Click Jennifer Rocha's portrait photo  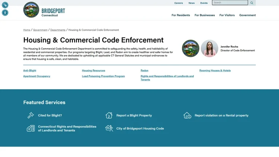pos(209,48)
